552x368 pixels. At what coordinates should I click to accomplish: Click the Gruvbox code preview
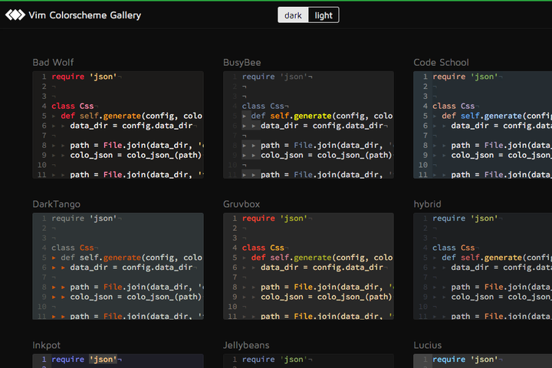[308, 267]
